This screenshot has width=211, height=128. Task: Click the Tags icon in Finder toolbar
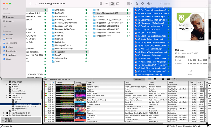(142, 4)
